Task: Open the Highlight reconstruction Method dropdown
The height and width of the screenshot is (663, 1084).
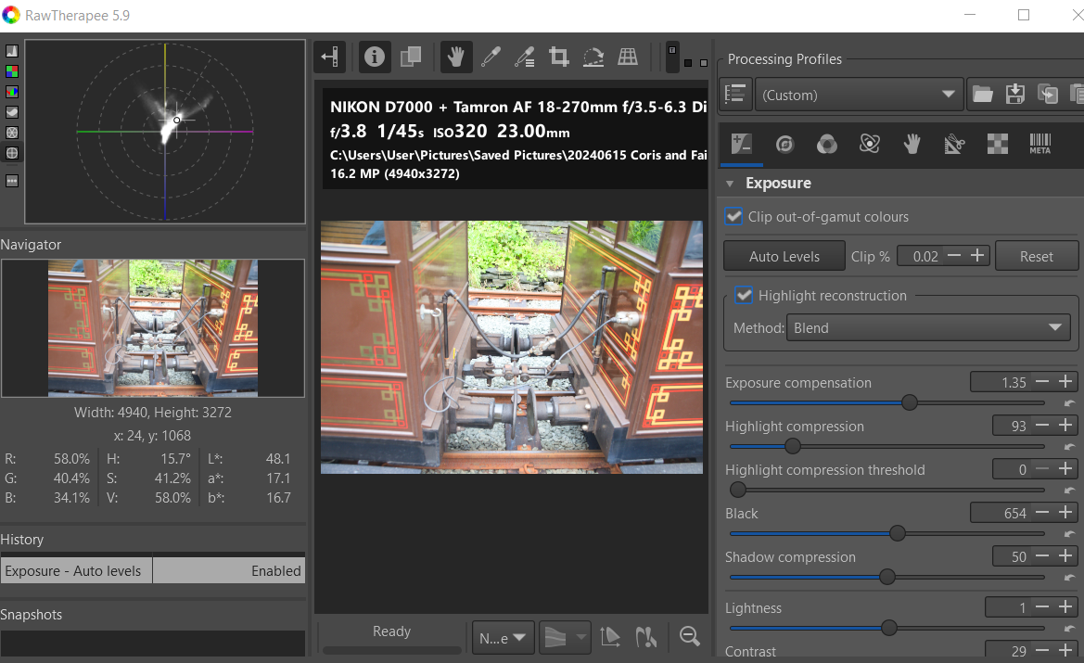Action: (927, 327)
